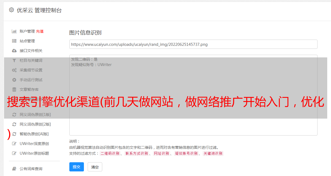The width and height of the screenshot is (331, 176).
Task: Open 账户管理 in the sidebar
Action: tap(27, 31)
